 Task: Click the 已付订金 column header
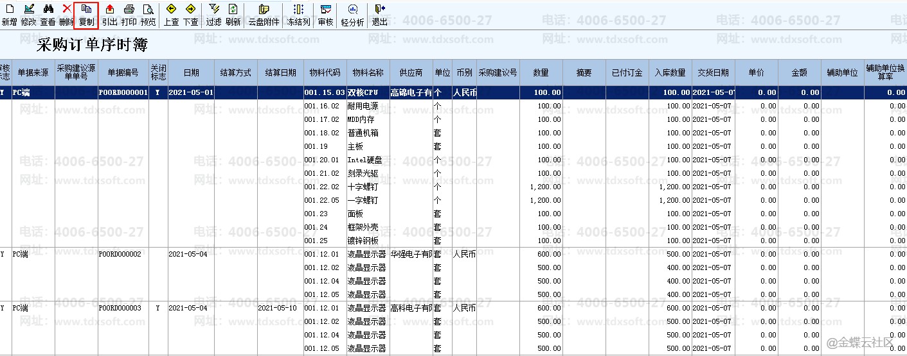627,72
